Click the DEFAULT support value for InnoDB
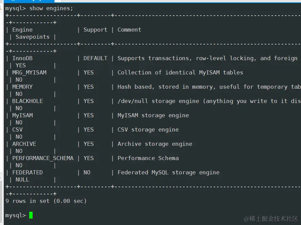This screenshot has height=225, width=301. 95,58
